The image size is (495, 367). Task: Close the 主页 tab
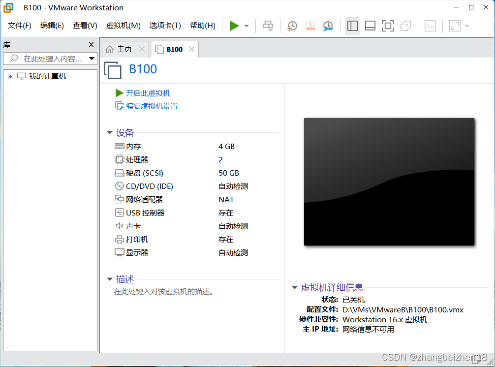pyautogui.click(x=142, y=49)
